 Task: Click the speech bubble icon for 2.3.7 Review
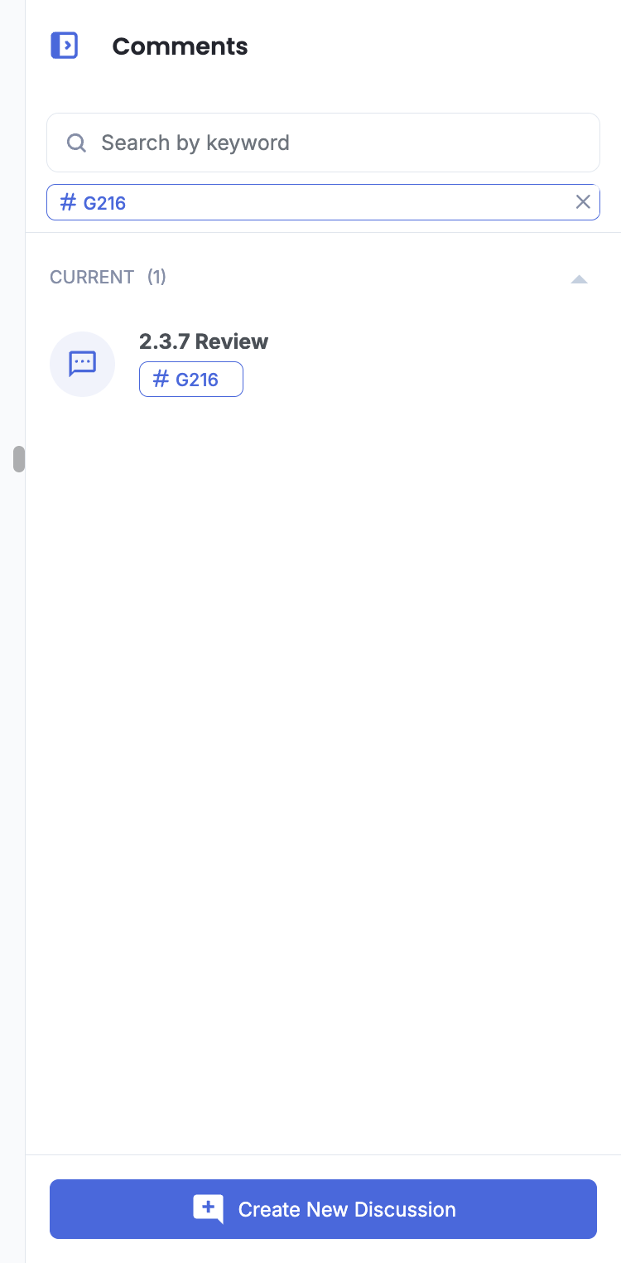[82, 364]
